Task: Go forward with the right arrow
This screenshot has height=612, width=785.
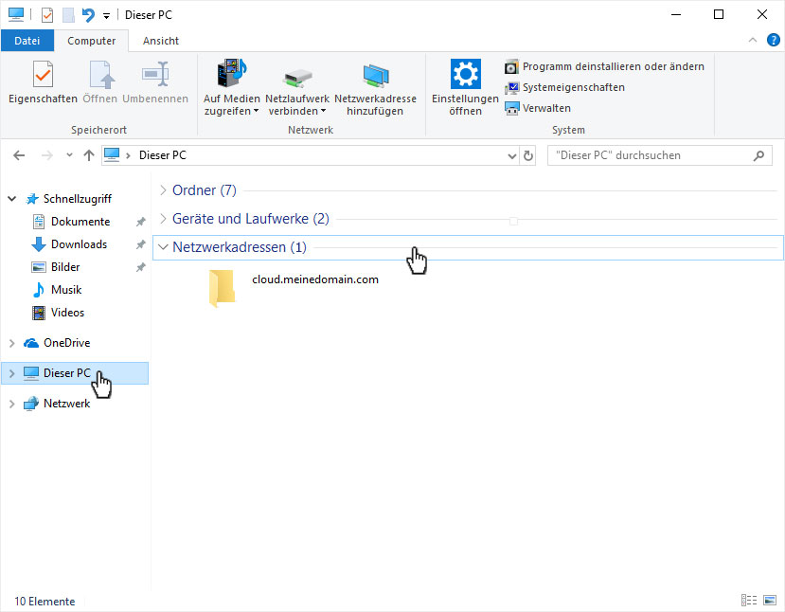Action: pos(47,155)
